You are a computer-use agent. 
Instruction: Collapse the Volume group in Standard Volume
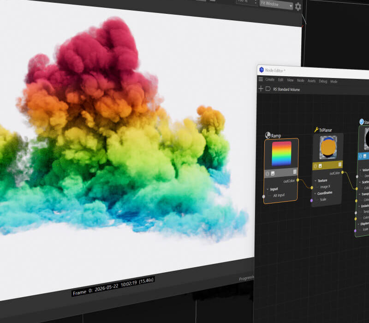[x=360, y=170]
